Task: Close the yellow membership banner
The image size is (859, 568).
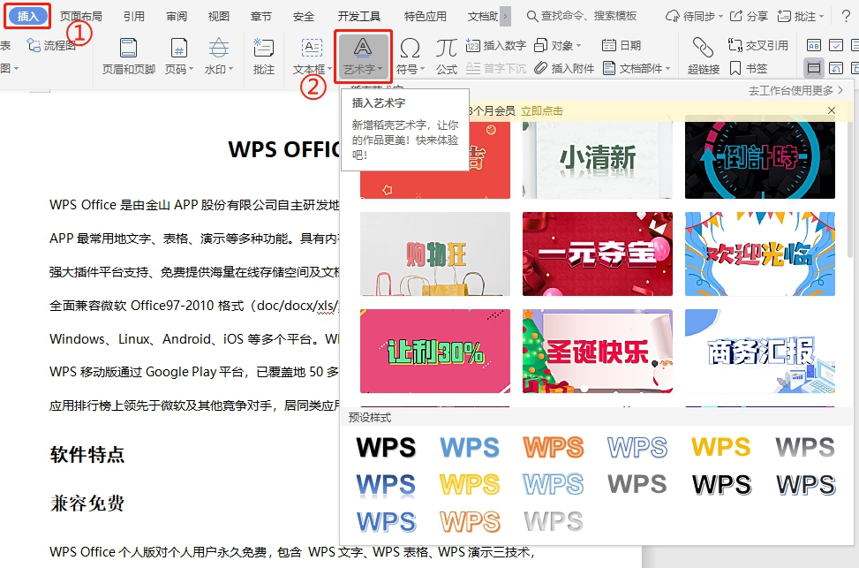Action: click(x=831, y=110)
